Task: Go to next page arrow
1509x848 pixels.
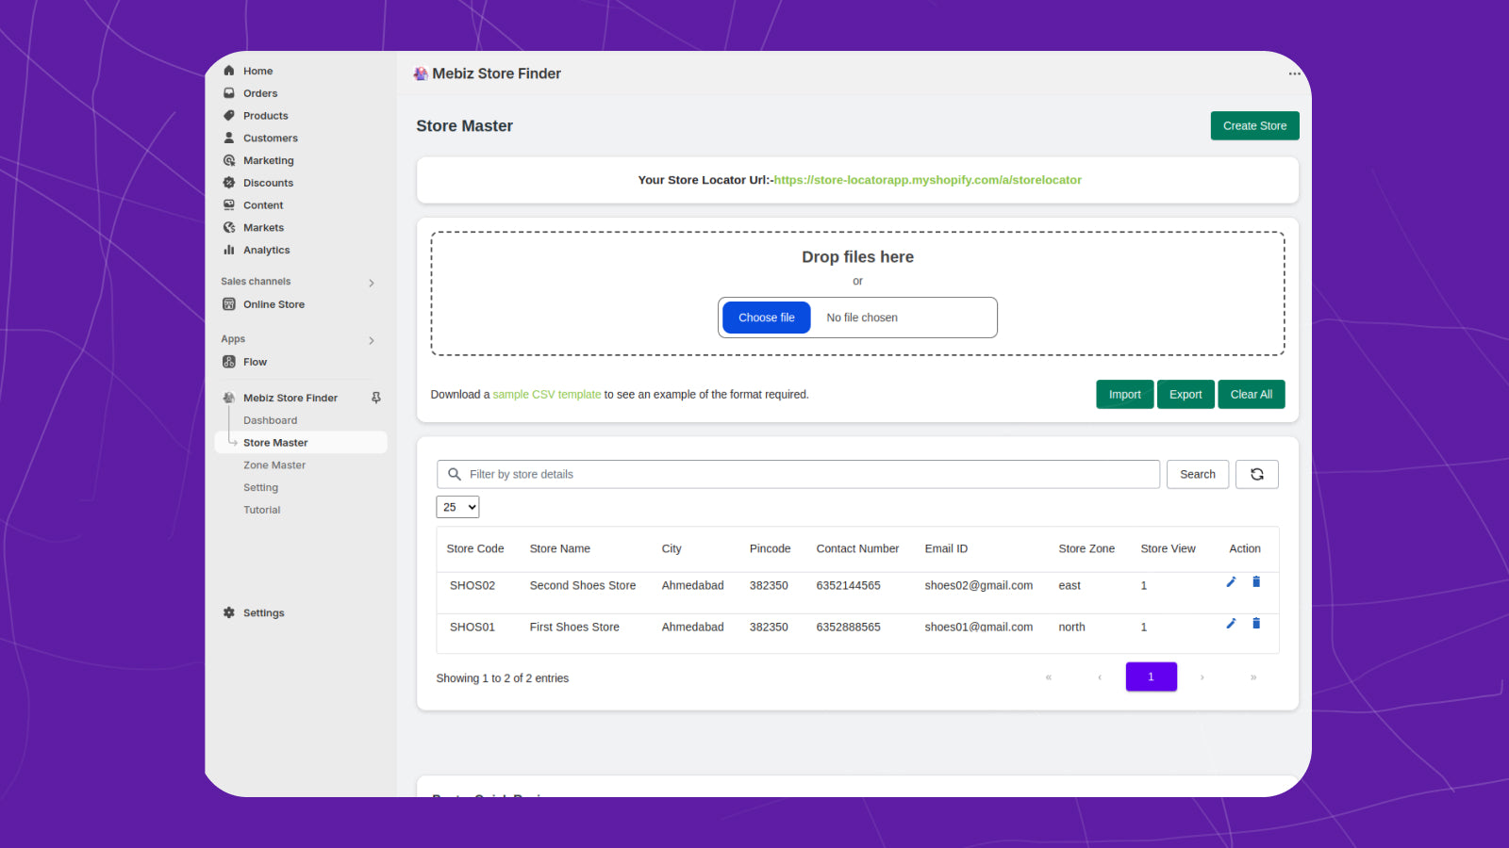Action: click(1202, 677)
